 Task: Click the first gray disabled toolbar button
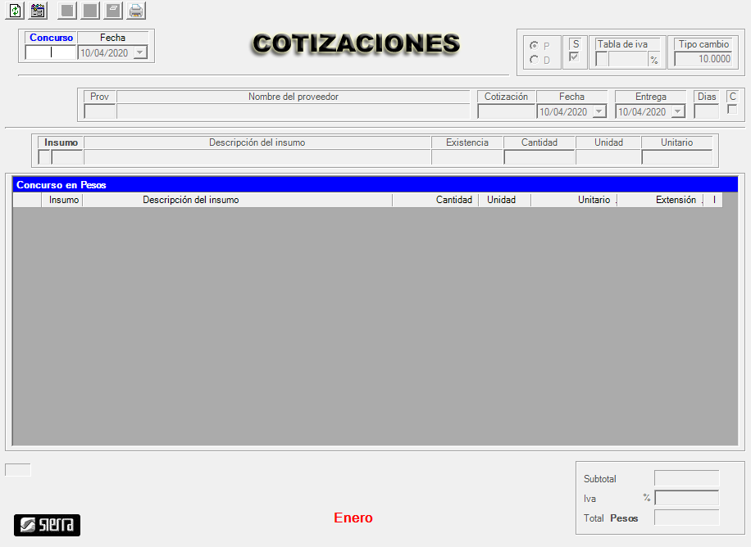coord(67,11)
